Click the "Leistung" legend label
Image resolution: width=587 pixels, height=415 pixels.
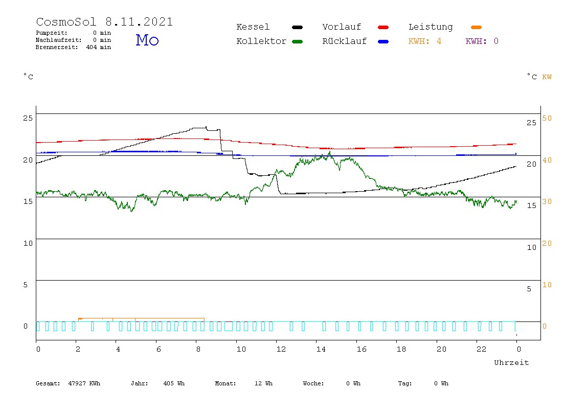pyautogui.click(x=431, y=27)
